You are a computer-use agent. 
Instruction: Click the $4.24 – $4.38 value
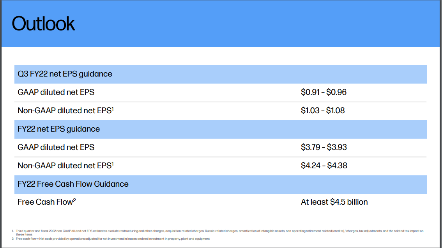324,166
